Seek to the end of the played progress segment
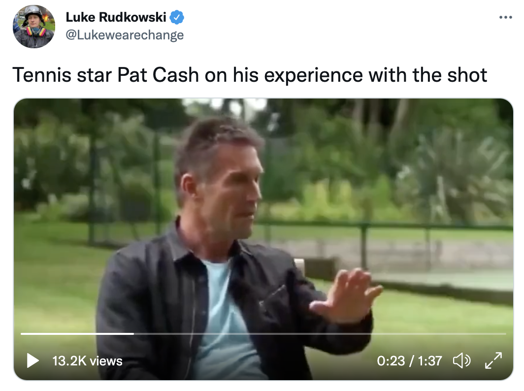The height and width of the screenshot is (391, 524). (x=133, y=333)
